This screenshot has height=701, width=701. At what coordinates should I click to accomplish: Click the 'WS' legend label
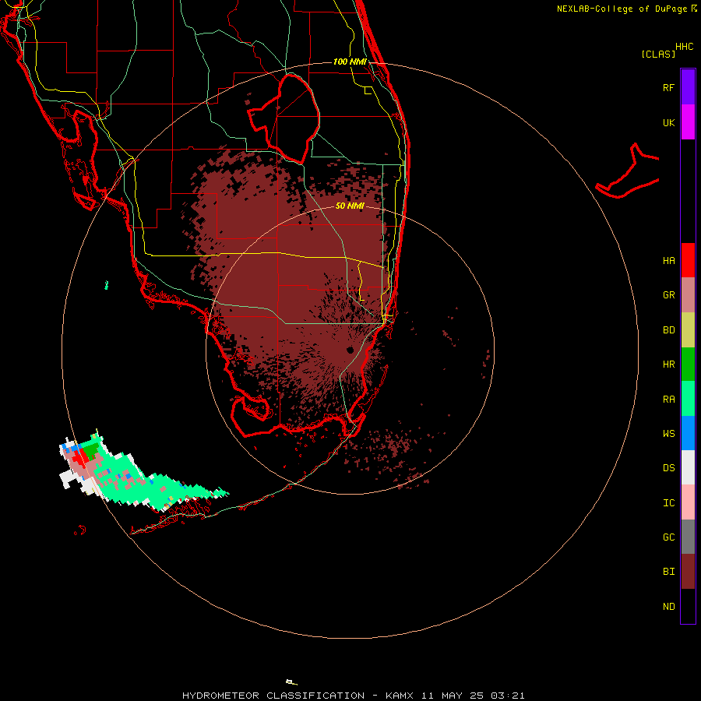668,434
